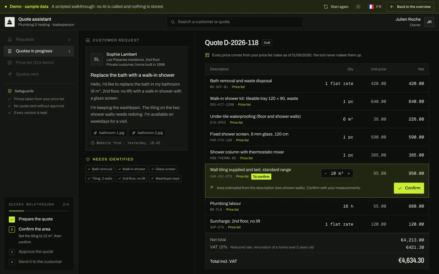The height and width of the screenshot is (274, 439).
Task: Click the 10 m² quantity field
Action: (337, 173)
